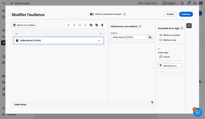Collapse sidebar section above the speech-bubble icon

click(x=4, y=50)
